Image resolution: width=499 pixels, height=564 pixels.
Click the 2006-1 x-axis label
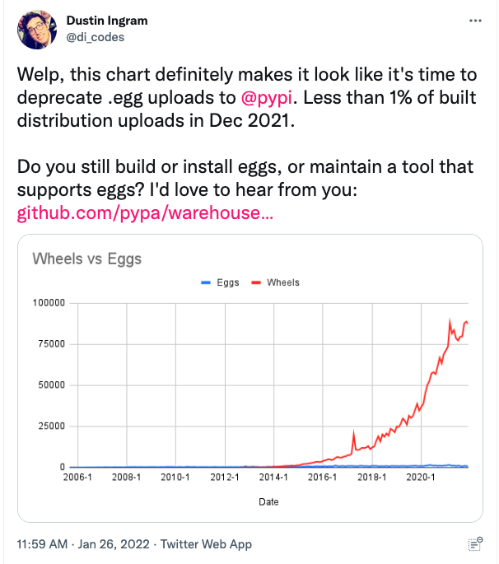(77, 478)
